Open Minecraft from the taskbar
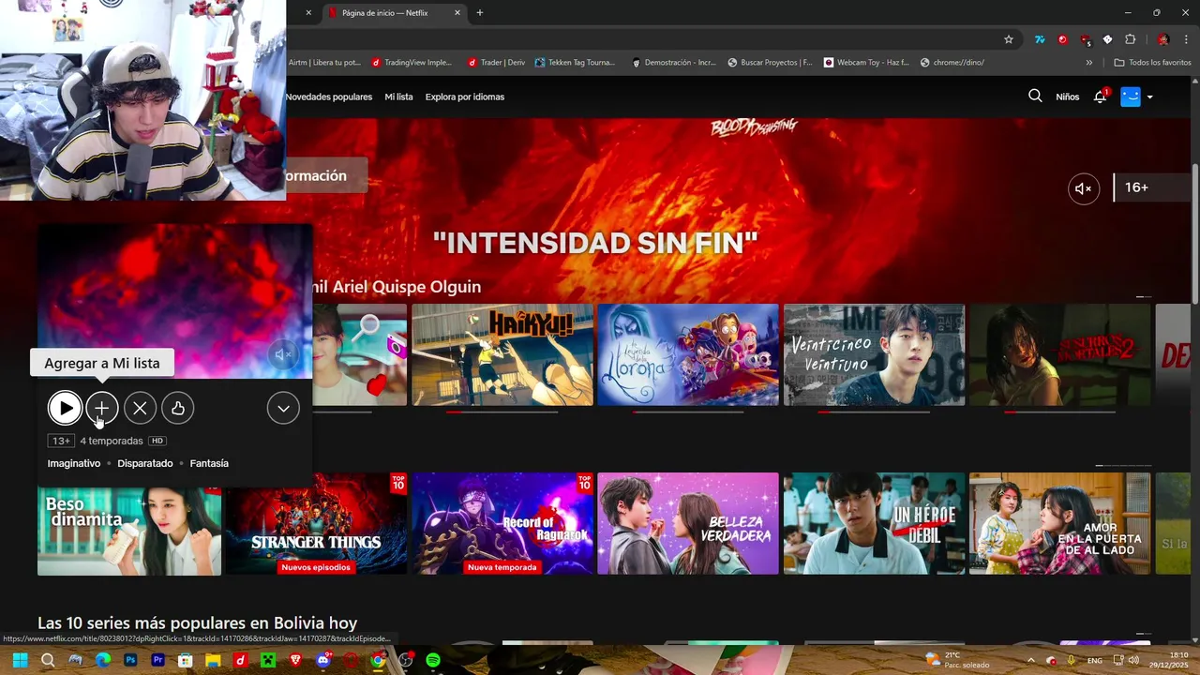Screen dimensions: 1200x675 [268, 660]
